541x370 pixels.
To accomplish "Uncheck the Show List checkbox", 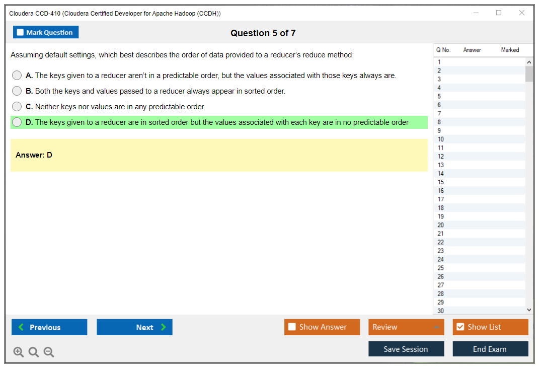I will pyautogui.click(x=460, y=327).
